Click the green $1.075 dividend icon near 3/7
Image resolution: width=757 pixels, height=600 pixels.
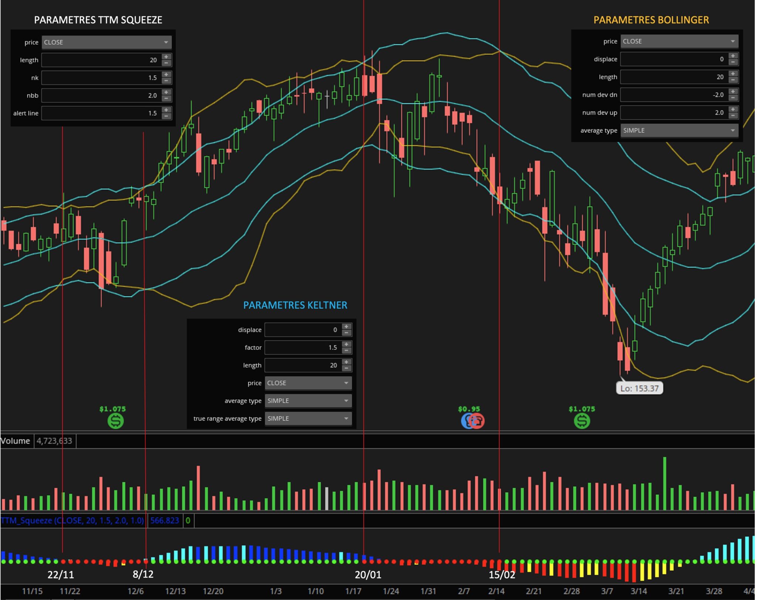pos(582,421)
